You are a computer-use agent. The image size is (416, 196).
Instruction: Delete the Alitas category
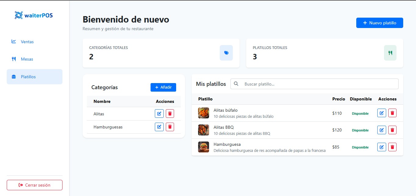170,114
